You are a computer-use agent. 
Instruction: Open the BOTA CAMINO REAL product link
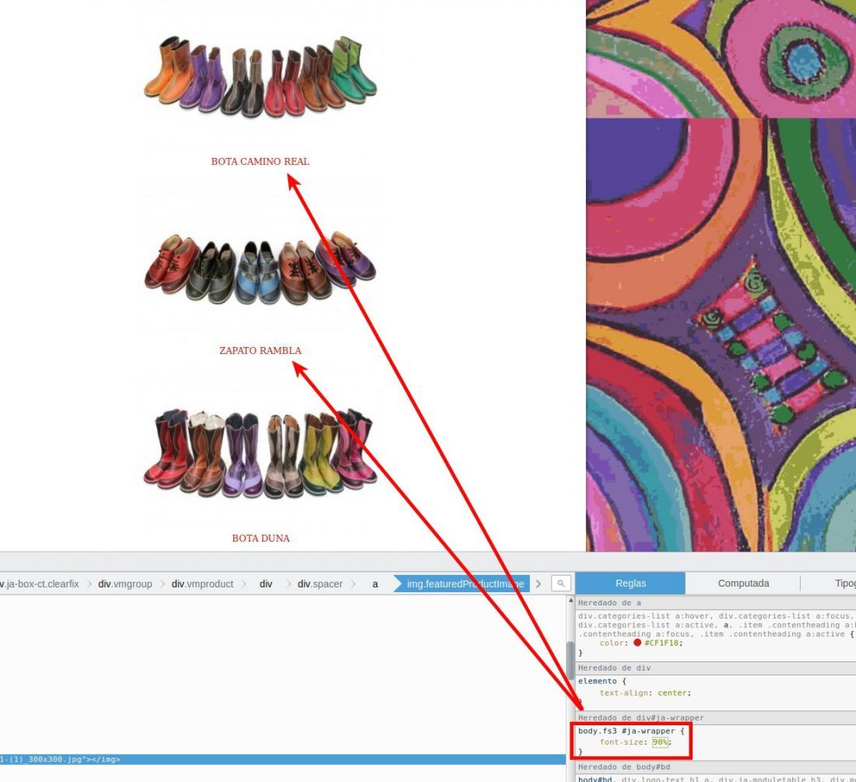(x=260, y=162)
